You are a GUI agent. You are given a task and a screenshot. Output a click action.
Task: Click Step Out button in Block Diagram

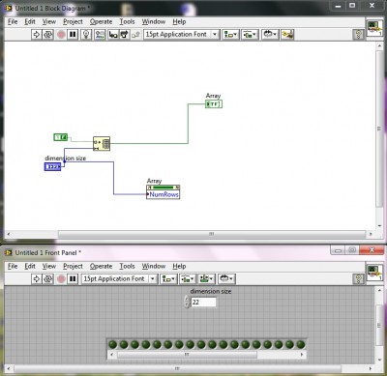[135, 35]
